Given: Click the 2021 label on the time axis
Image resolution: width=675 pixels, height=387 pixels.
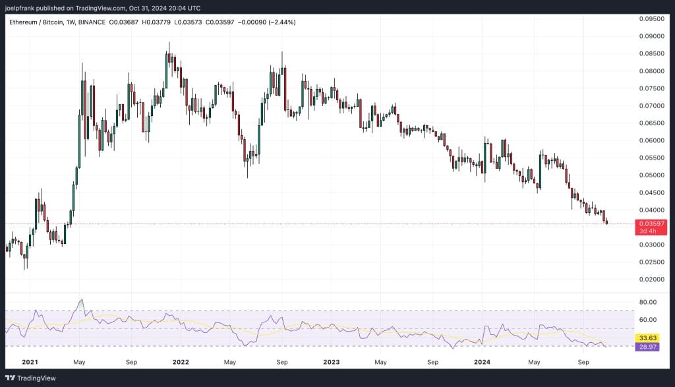Looking at the screenshot, I should pyautogui.click(x=30, y=362).
